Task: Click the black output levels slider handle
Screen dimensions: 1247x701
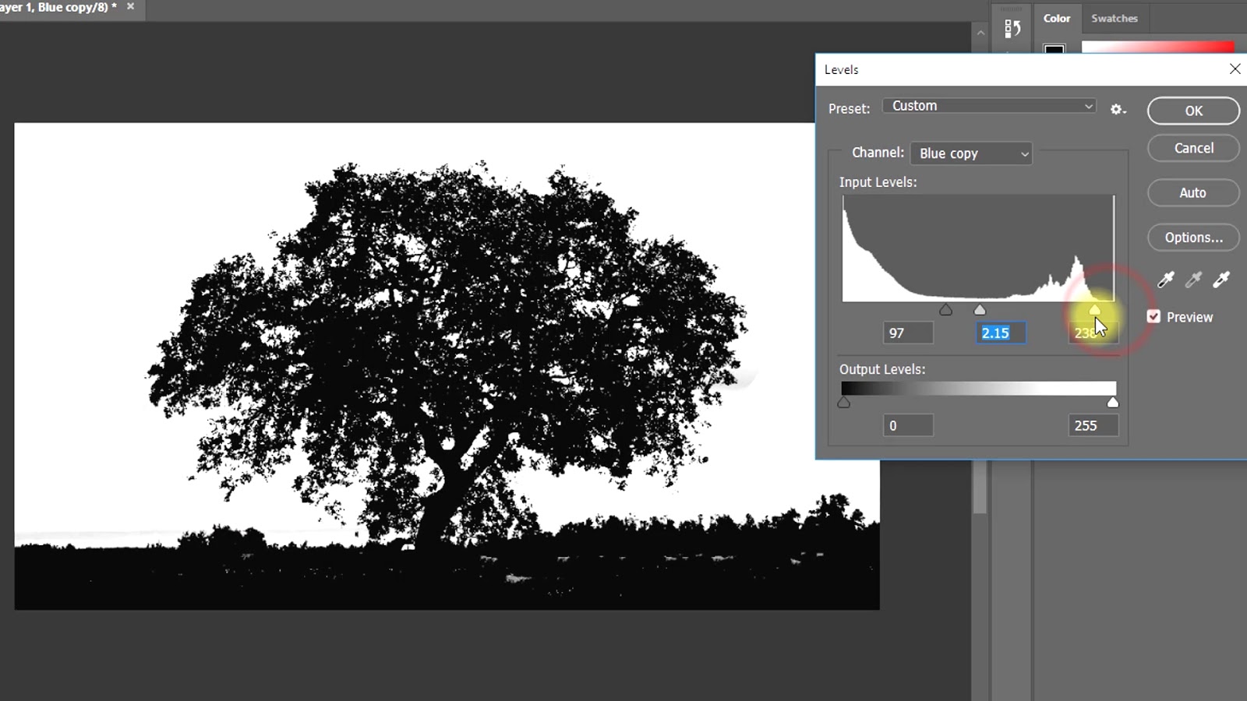Action: click(844, 402)
